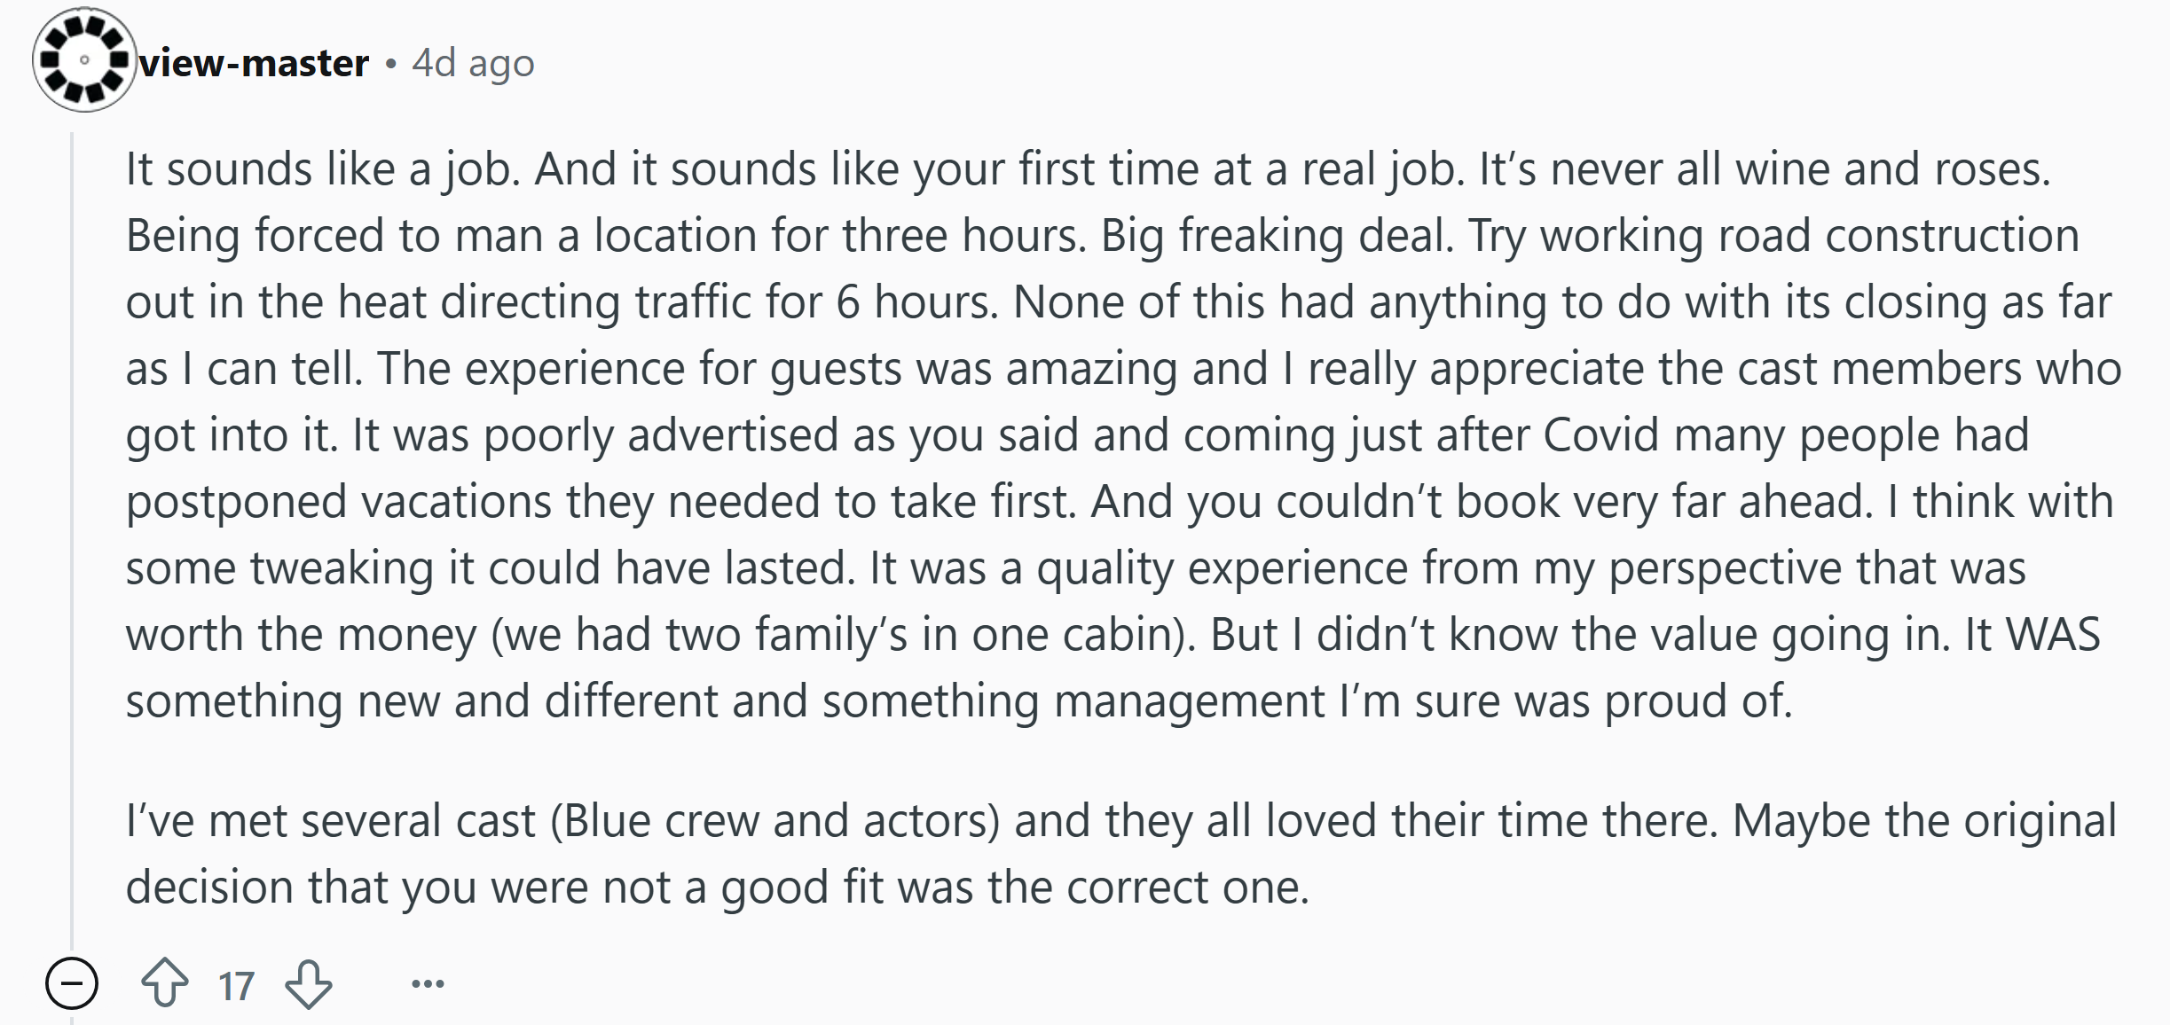Open view-master's profile avatar

84,60
